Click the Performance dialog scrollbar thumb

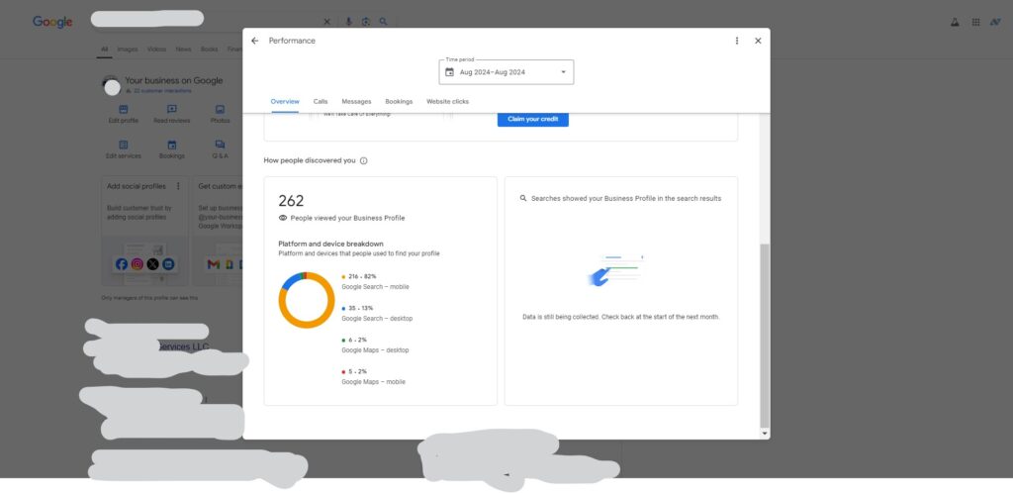click(765, 337)
